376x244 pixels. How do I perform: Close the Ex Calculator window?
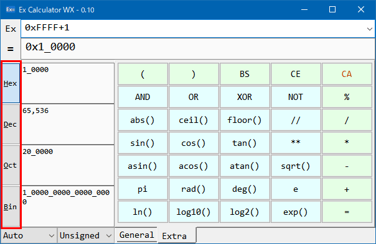pos(361,9)
